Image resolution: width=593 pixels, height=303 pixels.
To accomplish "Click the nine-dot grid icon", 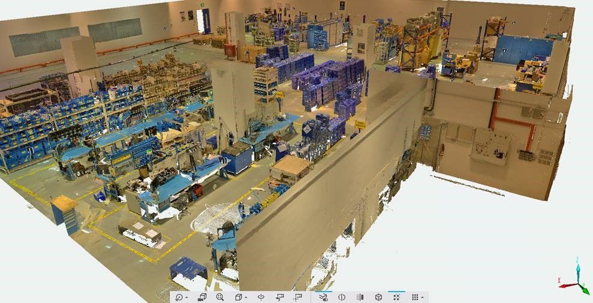I will coord(415,297).
